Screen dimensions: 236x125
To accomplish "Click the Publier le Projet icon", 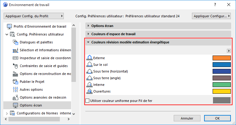I will pyautogui.click(x=15, y=82).
